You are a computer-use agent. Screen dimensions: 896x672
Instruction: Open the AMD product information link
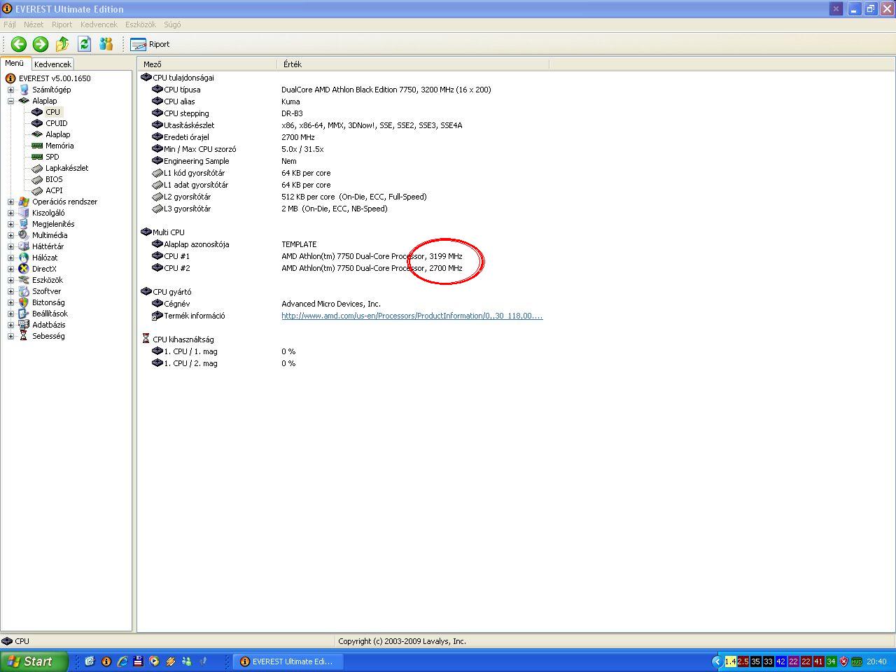coord(412,316)
